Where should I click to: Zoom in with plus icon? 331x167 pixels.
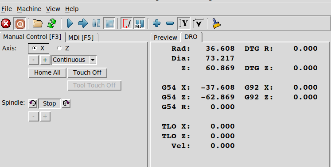click(x=156, y=23)
